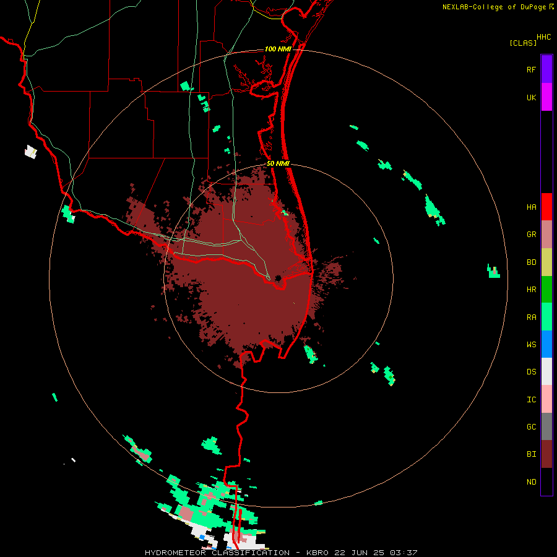Click the HHC product label
Screen dimensions: 557x557
544,37
